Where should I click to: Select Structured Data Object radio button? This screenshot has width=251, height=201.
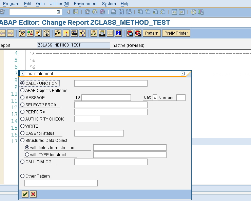(x=22, y=140)
